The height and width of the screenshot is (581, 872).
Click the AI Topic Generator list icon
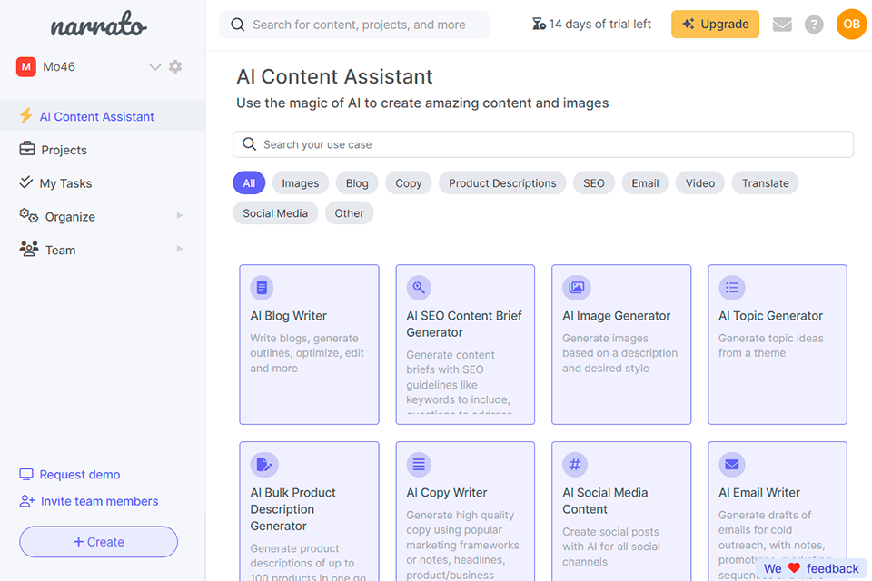[732, 288]
